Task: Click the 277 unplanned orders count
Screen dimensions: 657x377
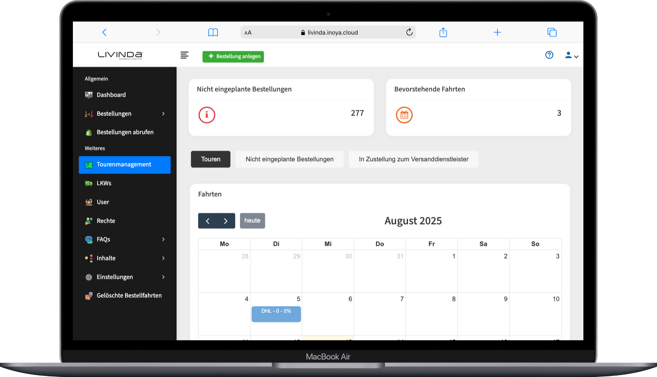Action: click(357, 113)
